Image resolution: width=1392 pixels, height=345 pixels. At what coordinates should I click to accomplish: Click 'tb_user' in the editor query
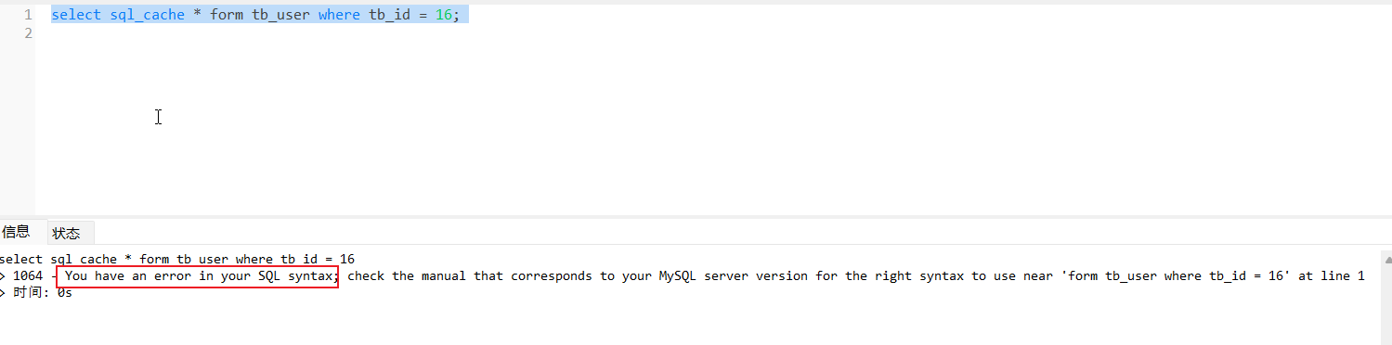[280, 15]
